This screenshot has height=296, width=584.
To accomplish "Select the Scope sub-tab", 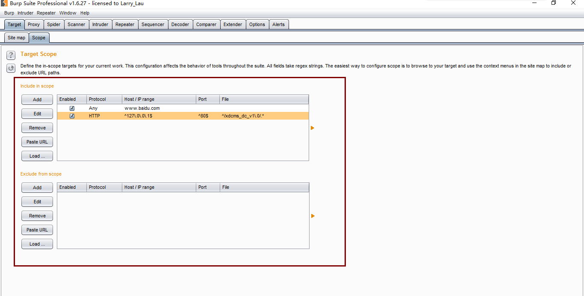I will [39, 38].
